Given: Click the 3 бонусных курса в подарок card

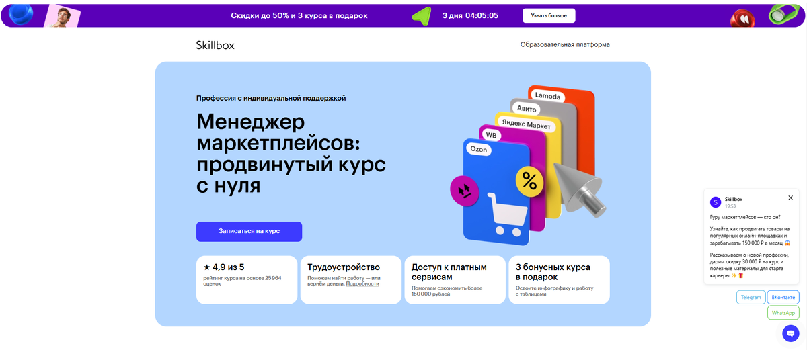Looking at the screenshot, I should tap(559, 279).
